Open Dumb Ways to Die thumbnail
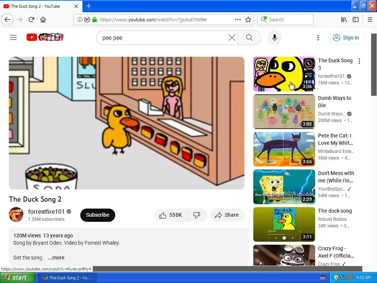377x283 pixels. pyautogui.click(x=284, y=112)
